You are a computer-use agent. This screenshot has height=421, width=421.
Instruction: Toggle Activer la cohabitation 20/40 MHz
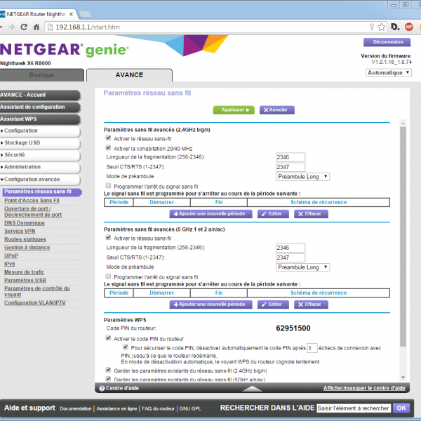(108, 148)
